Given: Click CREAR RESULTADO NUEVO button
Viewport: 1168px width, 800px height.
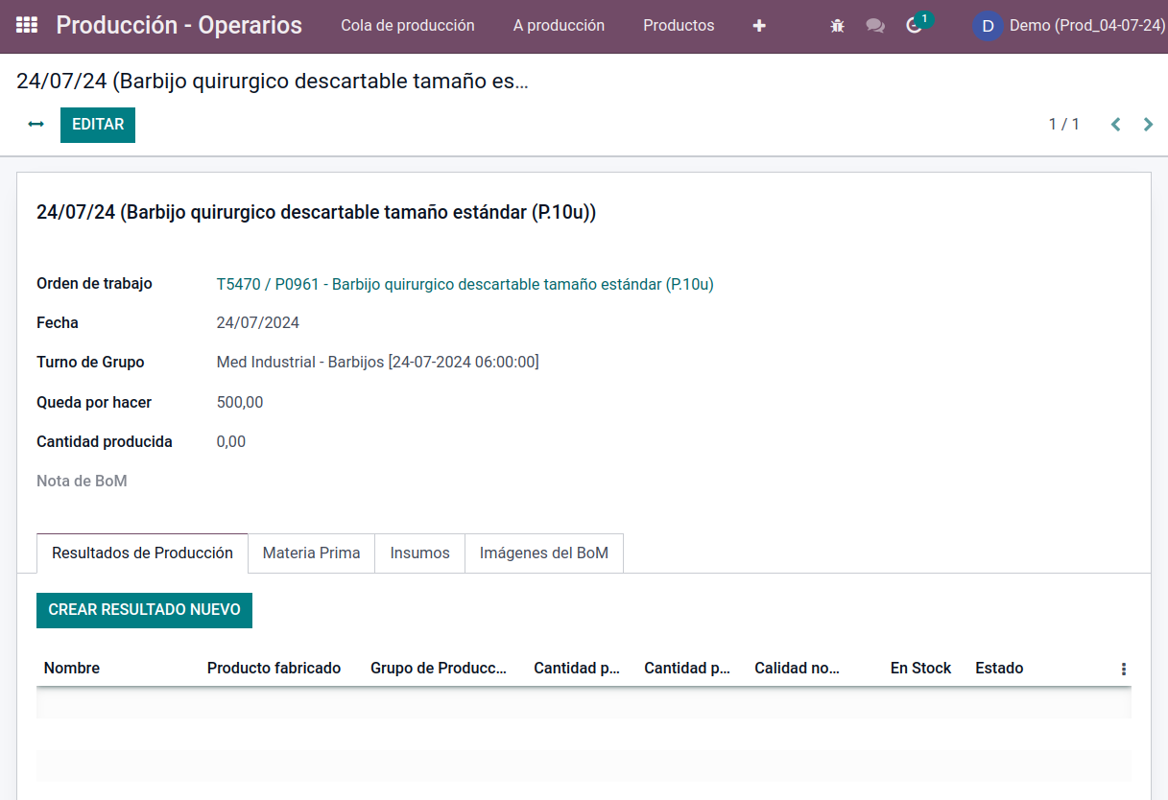Looking at the screenshot, I should (144, 610).
